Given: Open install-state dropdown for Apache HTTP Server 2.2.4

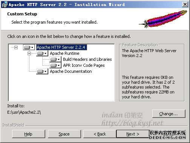Looking at the screenshot, I should pos(29,47).
